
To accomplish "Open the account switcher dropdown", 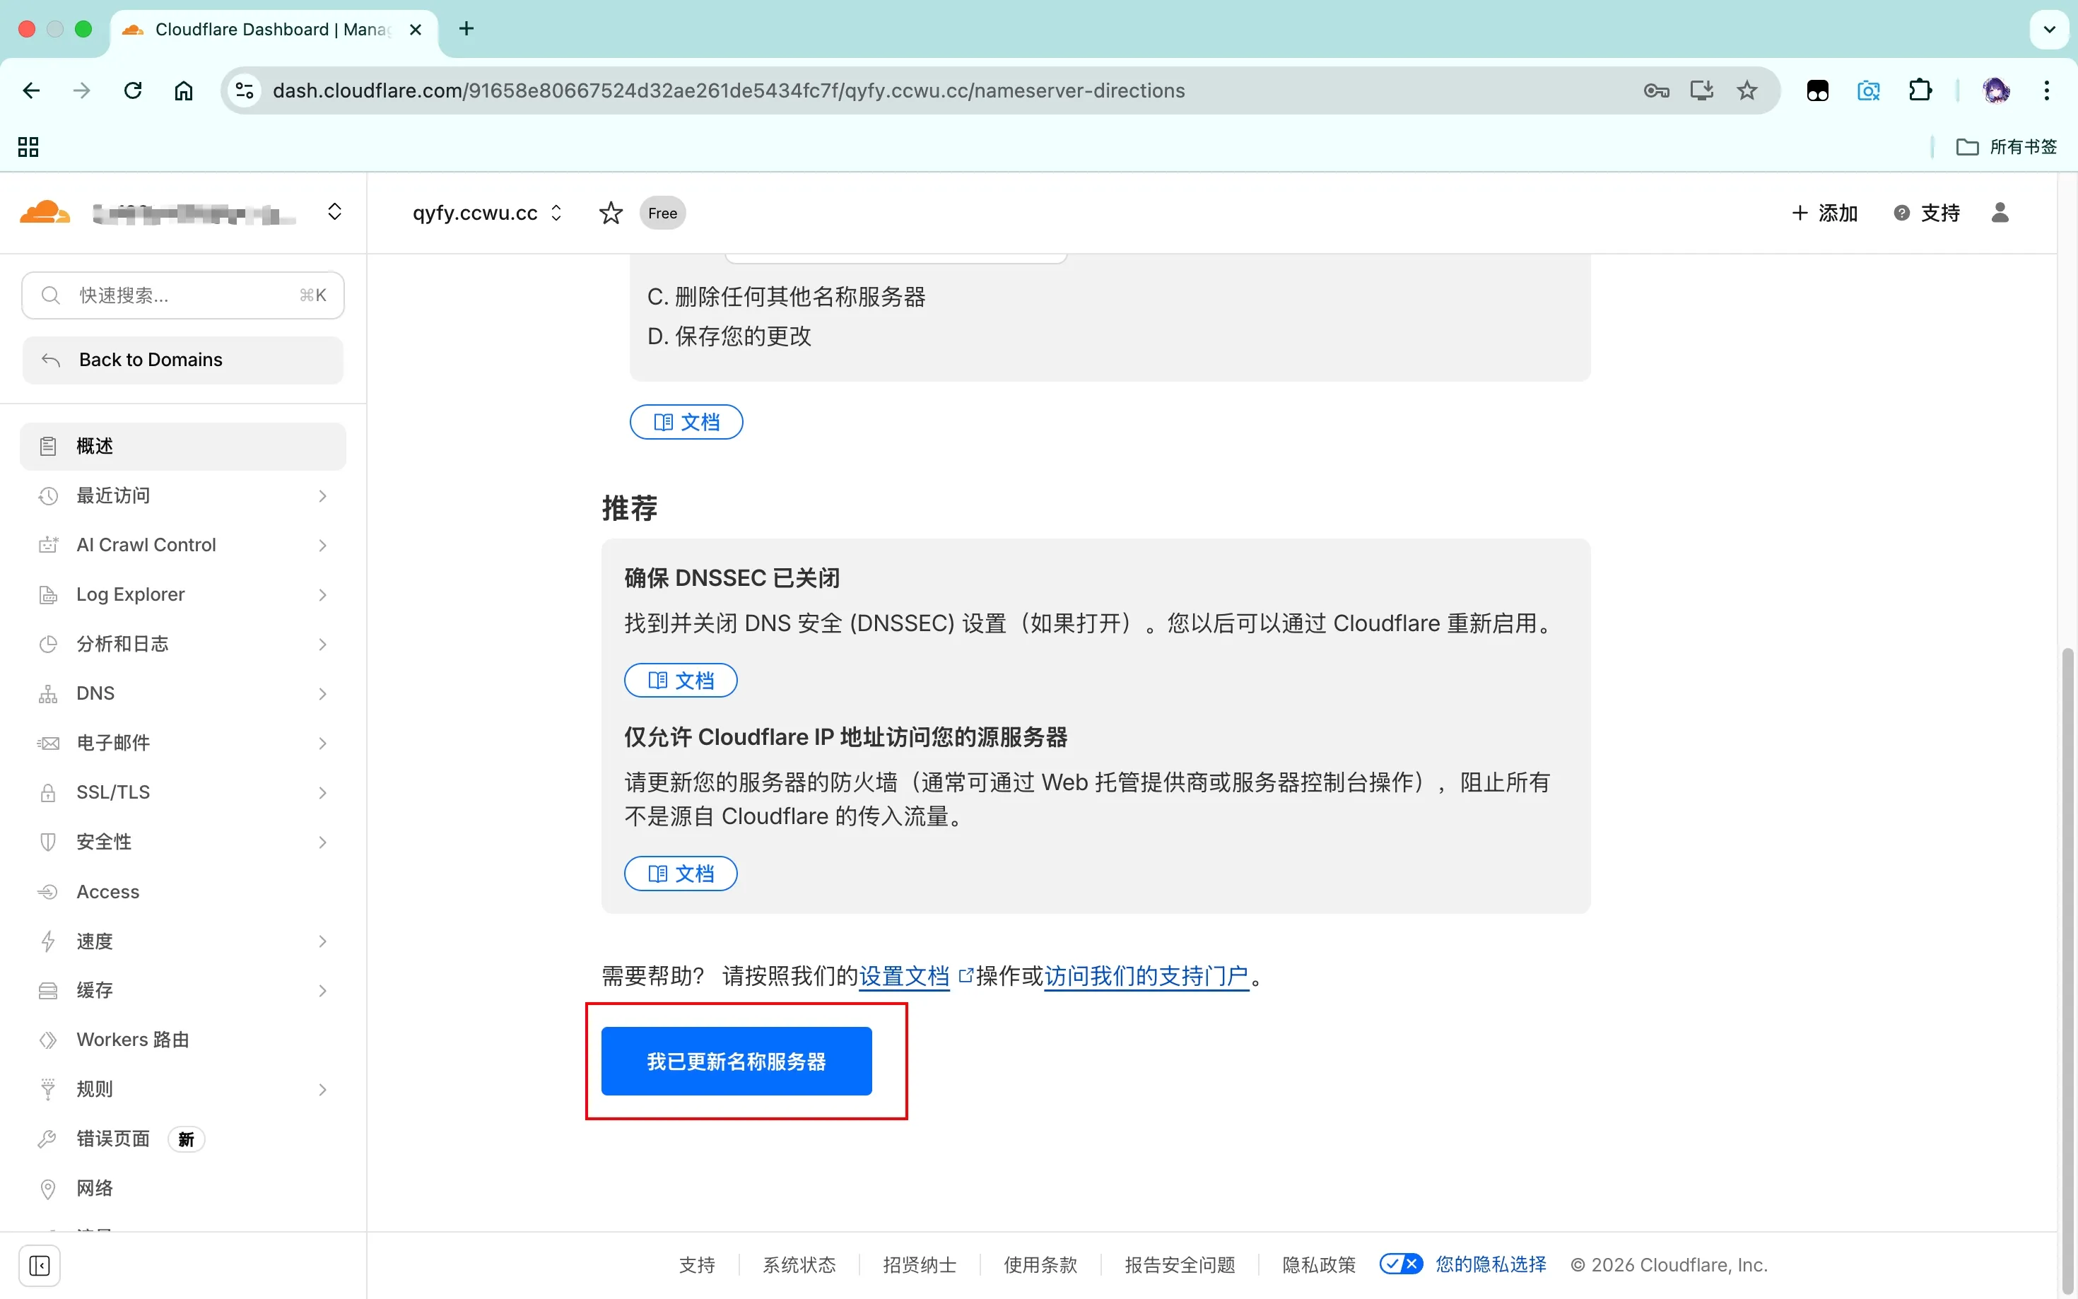I will click(x=334, y=212).
